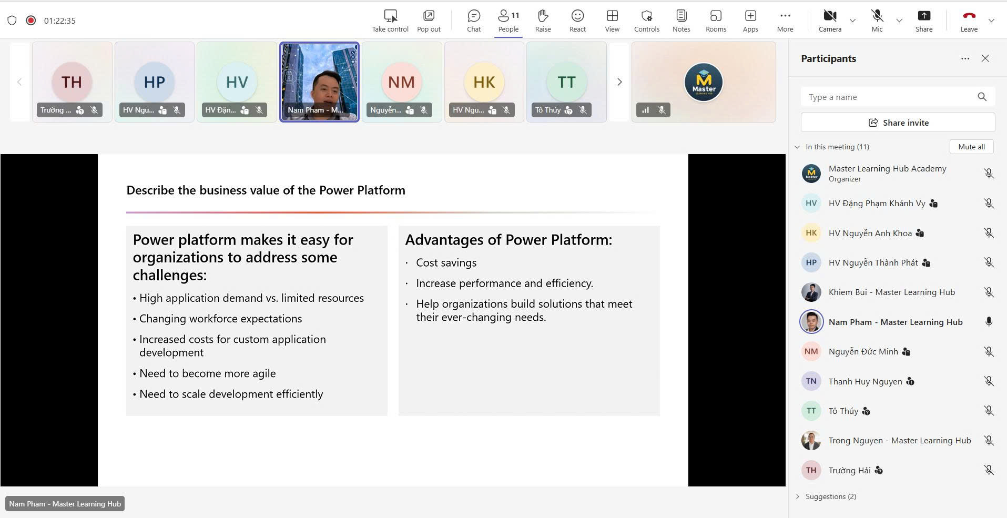Screen dimensions: 1007x518
Task: Unmute the Mic in toolbar
Action: pyautogui.click(x=877, y=21)
